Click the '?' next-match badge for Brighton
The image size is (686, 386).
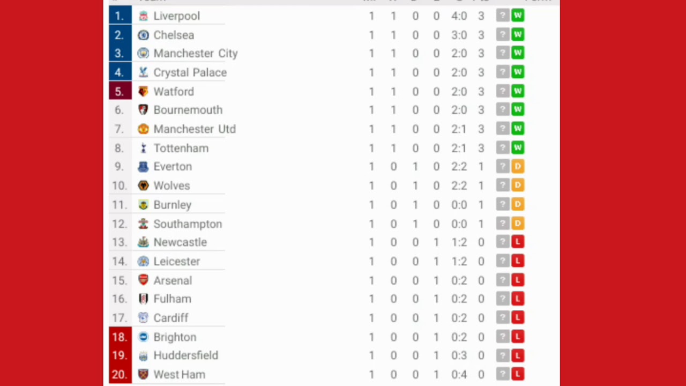502,337
